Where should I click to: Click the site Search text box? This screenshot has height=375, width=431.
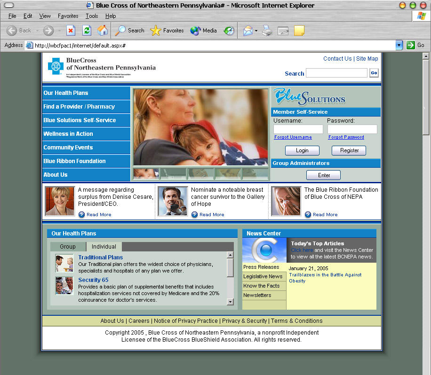pyautogui.click(x=336, y=73)
